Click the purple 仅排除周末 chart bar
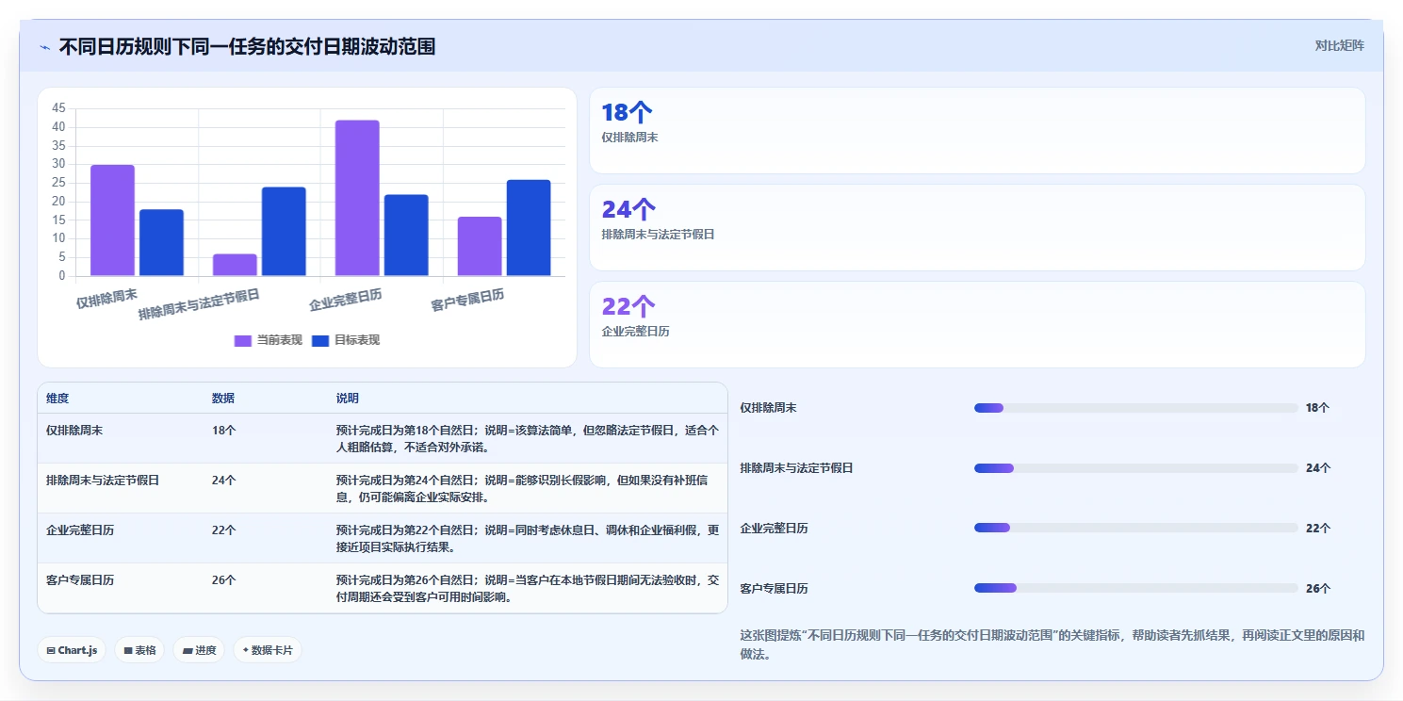The width and height of the screenshot is (1403, 701). pyautogui.click(x=112, y=220)
